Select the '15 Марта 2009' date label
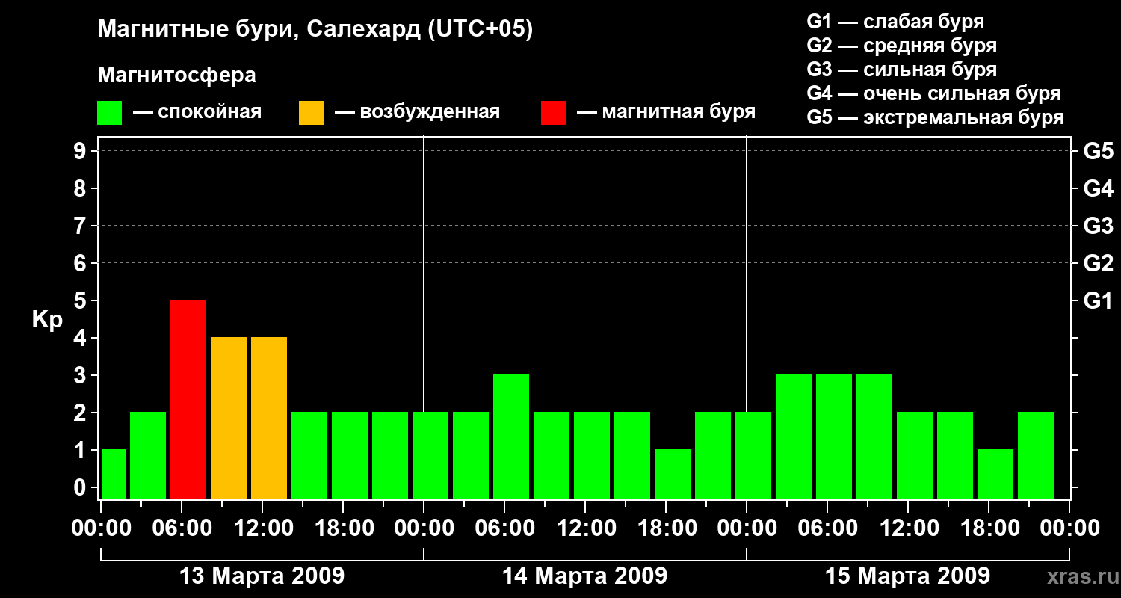This screenshot has width=1121, height=598. tap(907, 576)
